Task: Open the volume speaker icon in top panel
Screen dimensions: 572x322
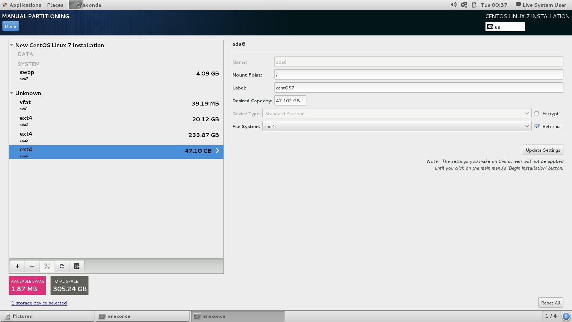Action: [454, 5]
